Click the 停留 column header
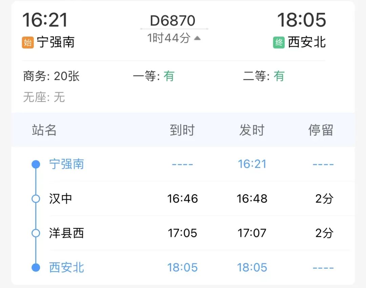Image resolution: width=366 pixels, height=288 pixels. coord(321,130)
